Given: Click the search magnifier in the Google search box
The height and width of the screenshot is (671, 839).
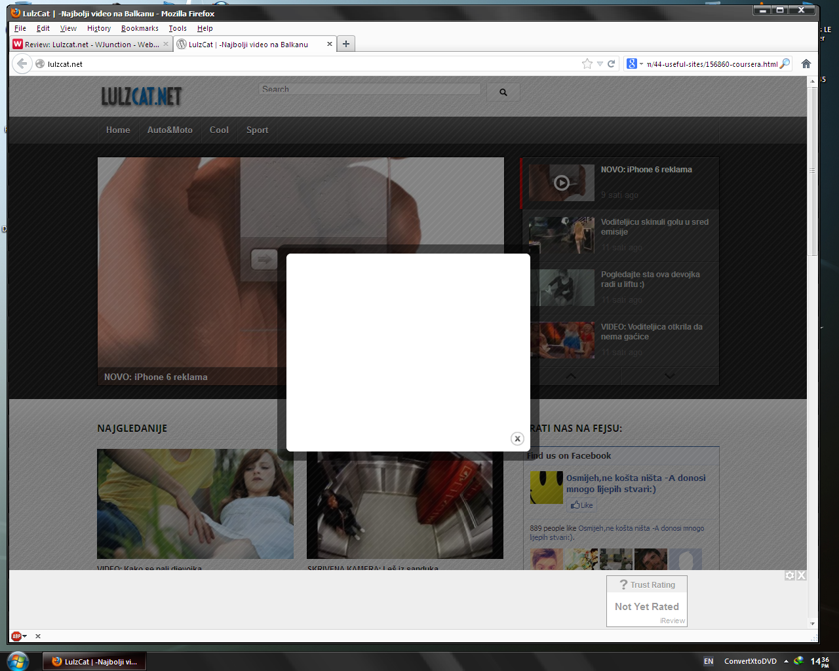Looking at the screenshot, I should pos(785,64).
